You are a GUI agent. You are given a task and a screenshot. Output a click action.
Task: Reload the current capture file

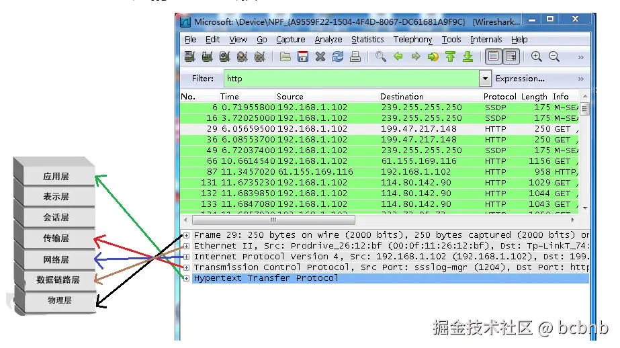(338, 56)
